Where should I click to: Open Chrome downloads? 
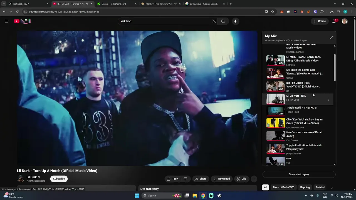(332, 12)
